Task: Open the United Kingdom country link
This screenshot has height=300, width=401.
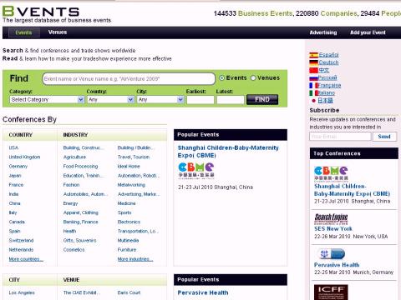Action: click(x=24, y=157)
